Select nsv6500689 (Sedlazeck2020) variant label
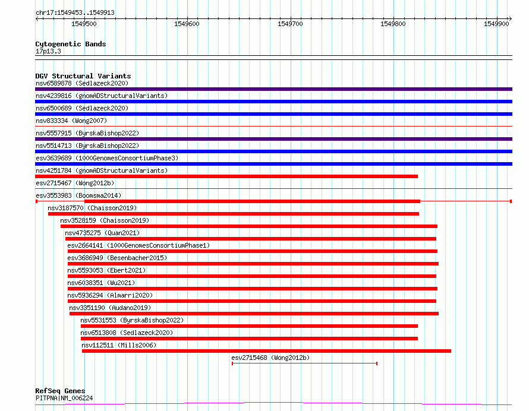 [x=82, y=108]
